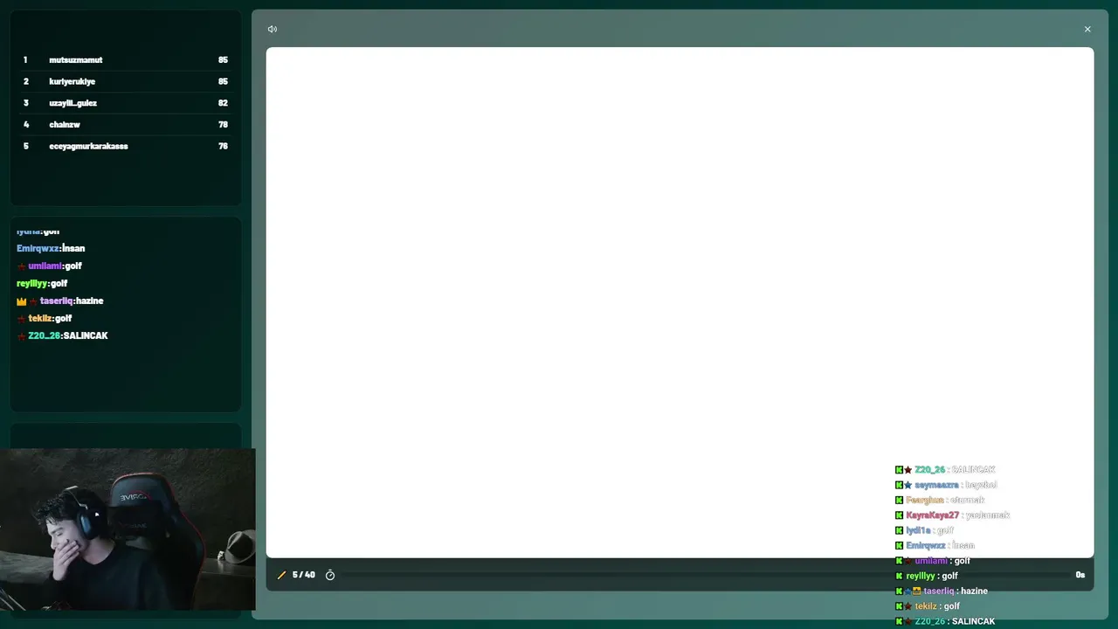Click username Emirqwxz in the left chat panel
Image resolution: width=1118 pixels, height=629 pixels.
click(38, 249)
